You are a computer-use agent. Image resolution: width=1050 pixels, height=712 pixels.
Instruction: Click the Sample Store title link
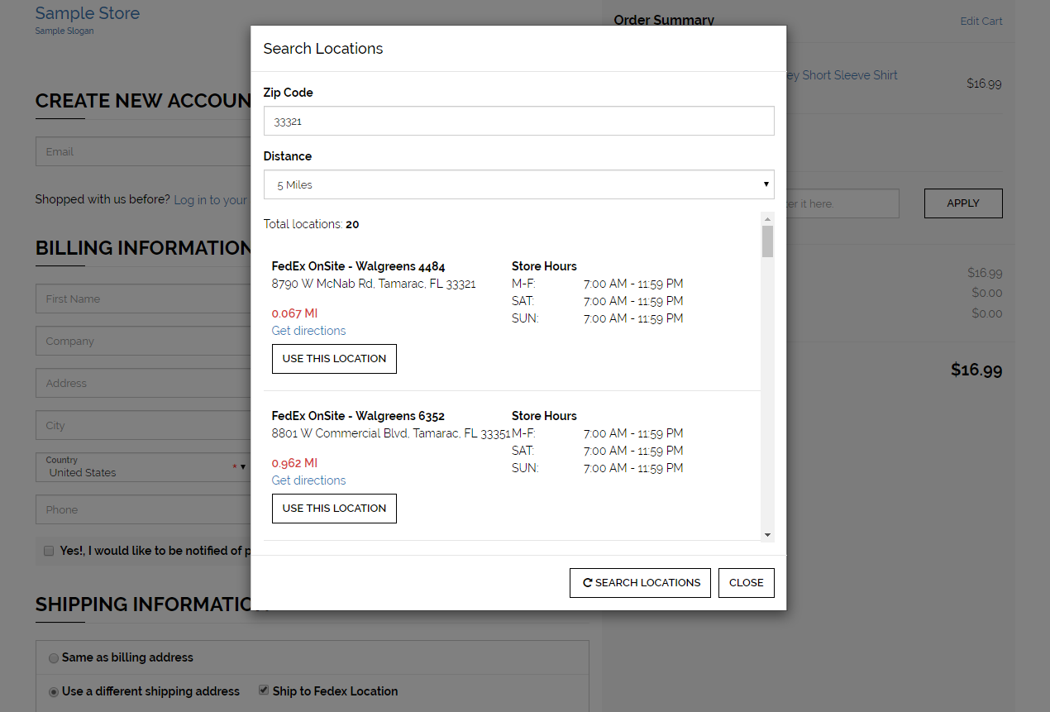[x=88, y=13]
